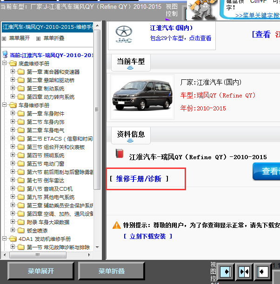The image size is (280, 284).
Task: Click the right-arrow view control icon
Action: (x=225, y=271)
